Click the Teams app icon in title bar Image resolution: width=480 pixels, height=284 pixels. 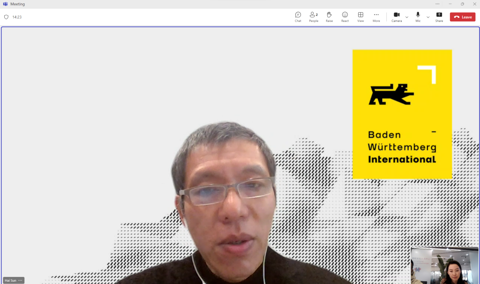point(5,4)
